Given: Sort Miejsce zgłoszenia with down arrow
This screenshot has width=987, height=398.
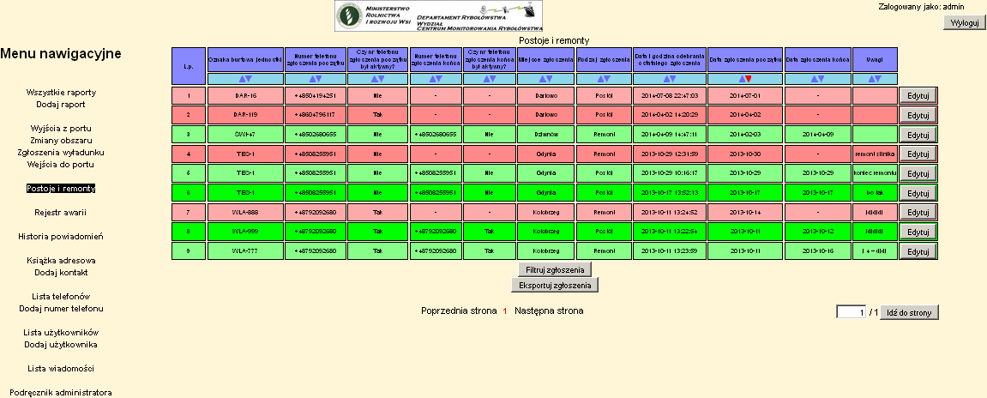Looking at the screenshot, I should pos(550,79).
